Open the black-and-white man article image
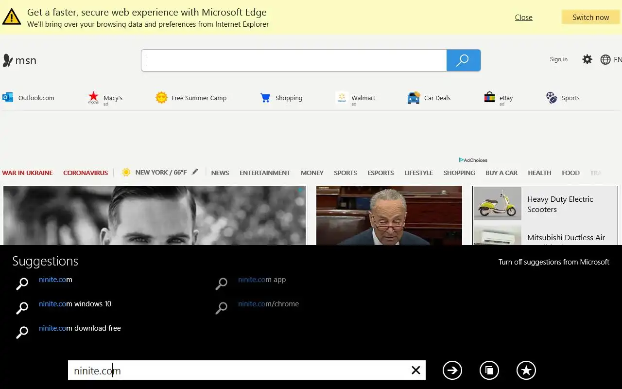This screenshot has height=389, width=622. point(155,215)
